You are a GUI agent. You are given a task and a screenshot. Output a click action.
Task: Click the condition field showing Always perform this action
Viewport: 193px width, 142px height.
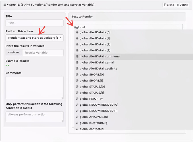34,116
